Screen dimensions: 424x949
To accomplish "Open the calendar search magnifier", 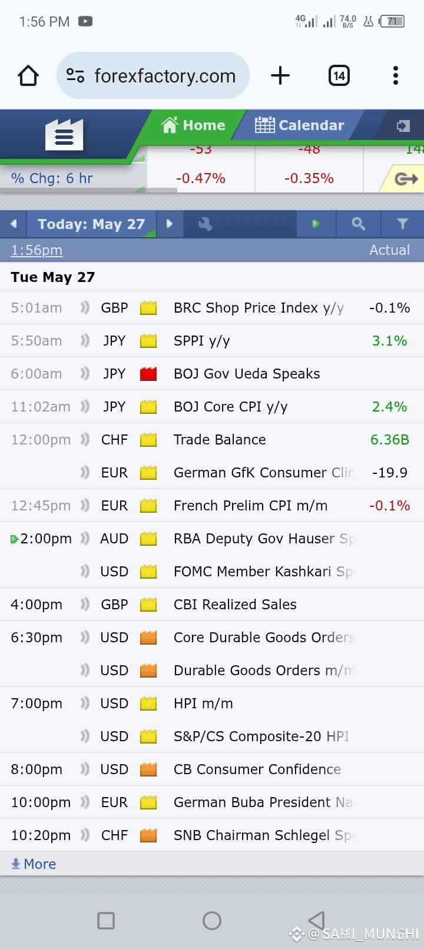I will click(x=358, y=224).
